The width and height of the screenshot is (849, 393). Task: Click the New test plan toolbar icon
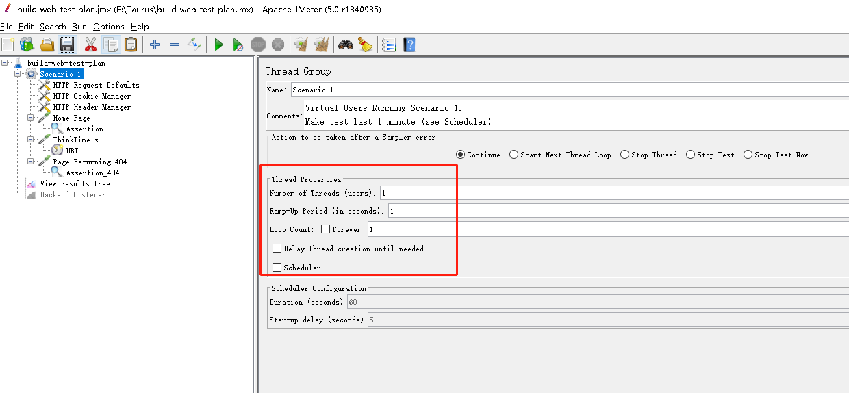(x=8, y=45)
